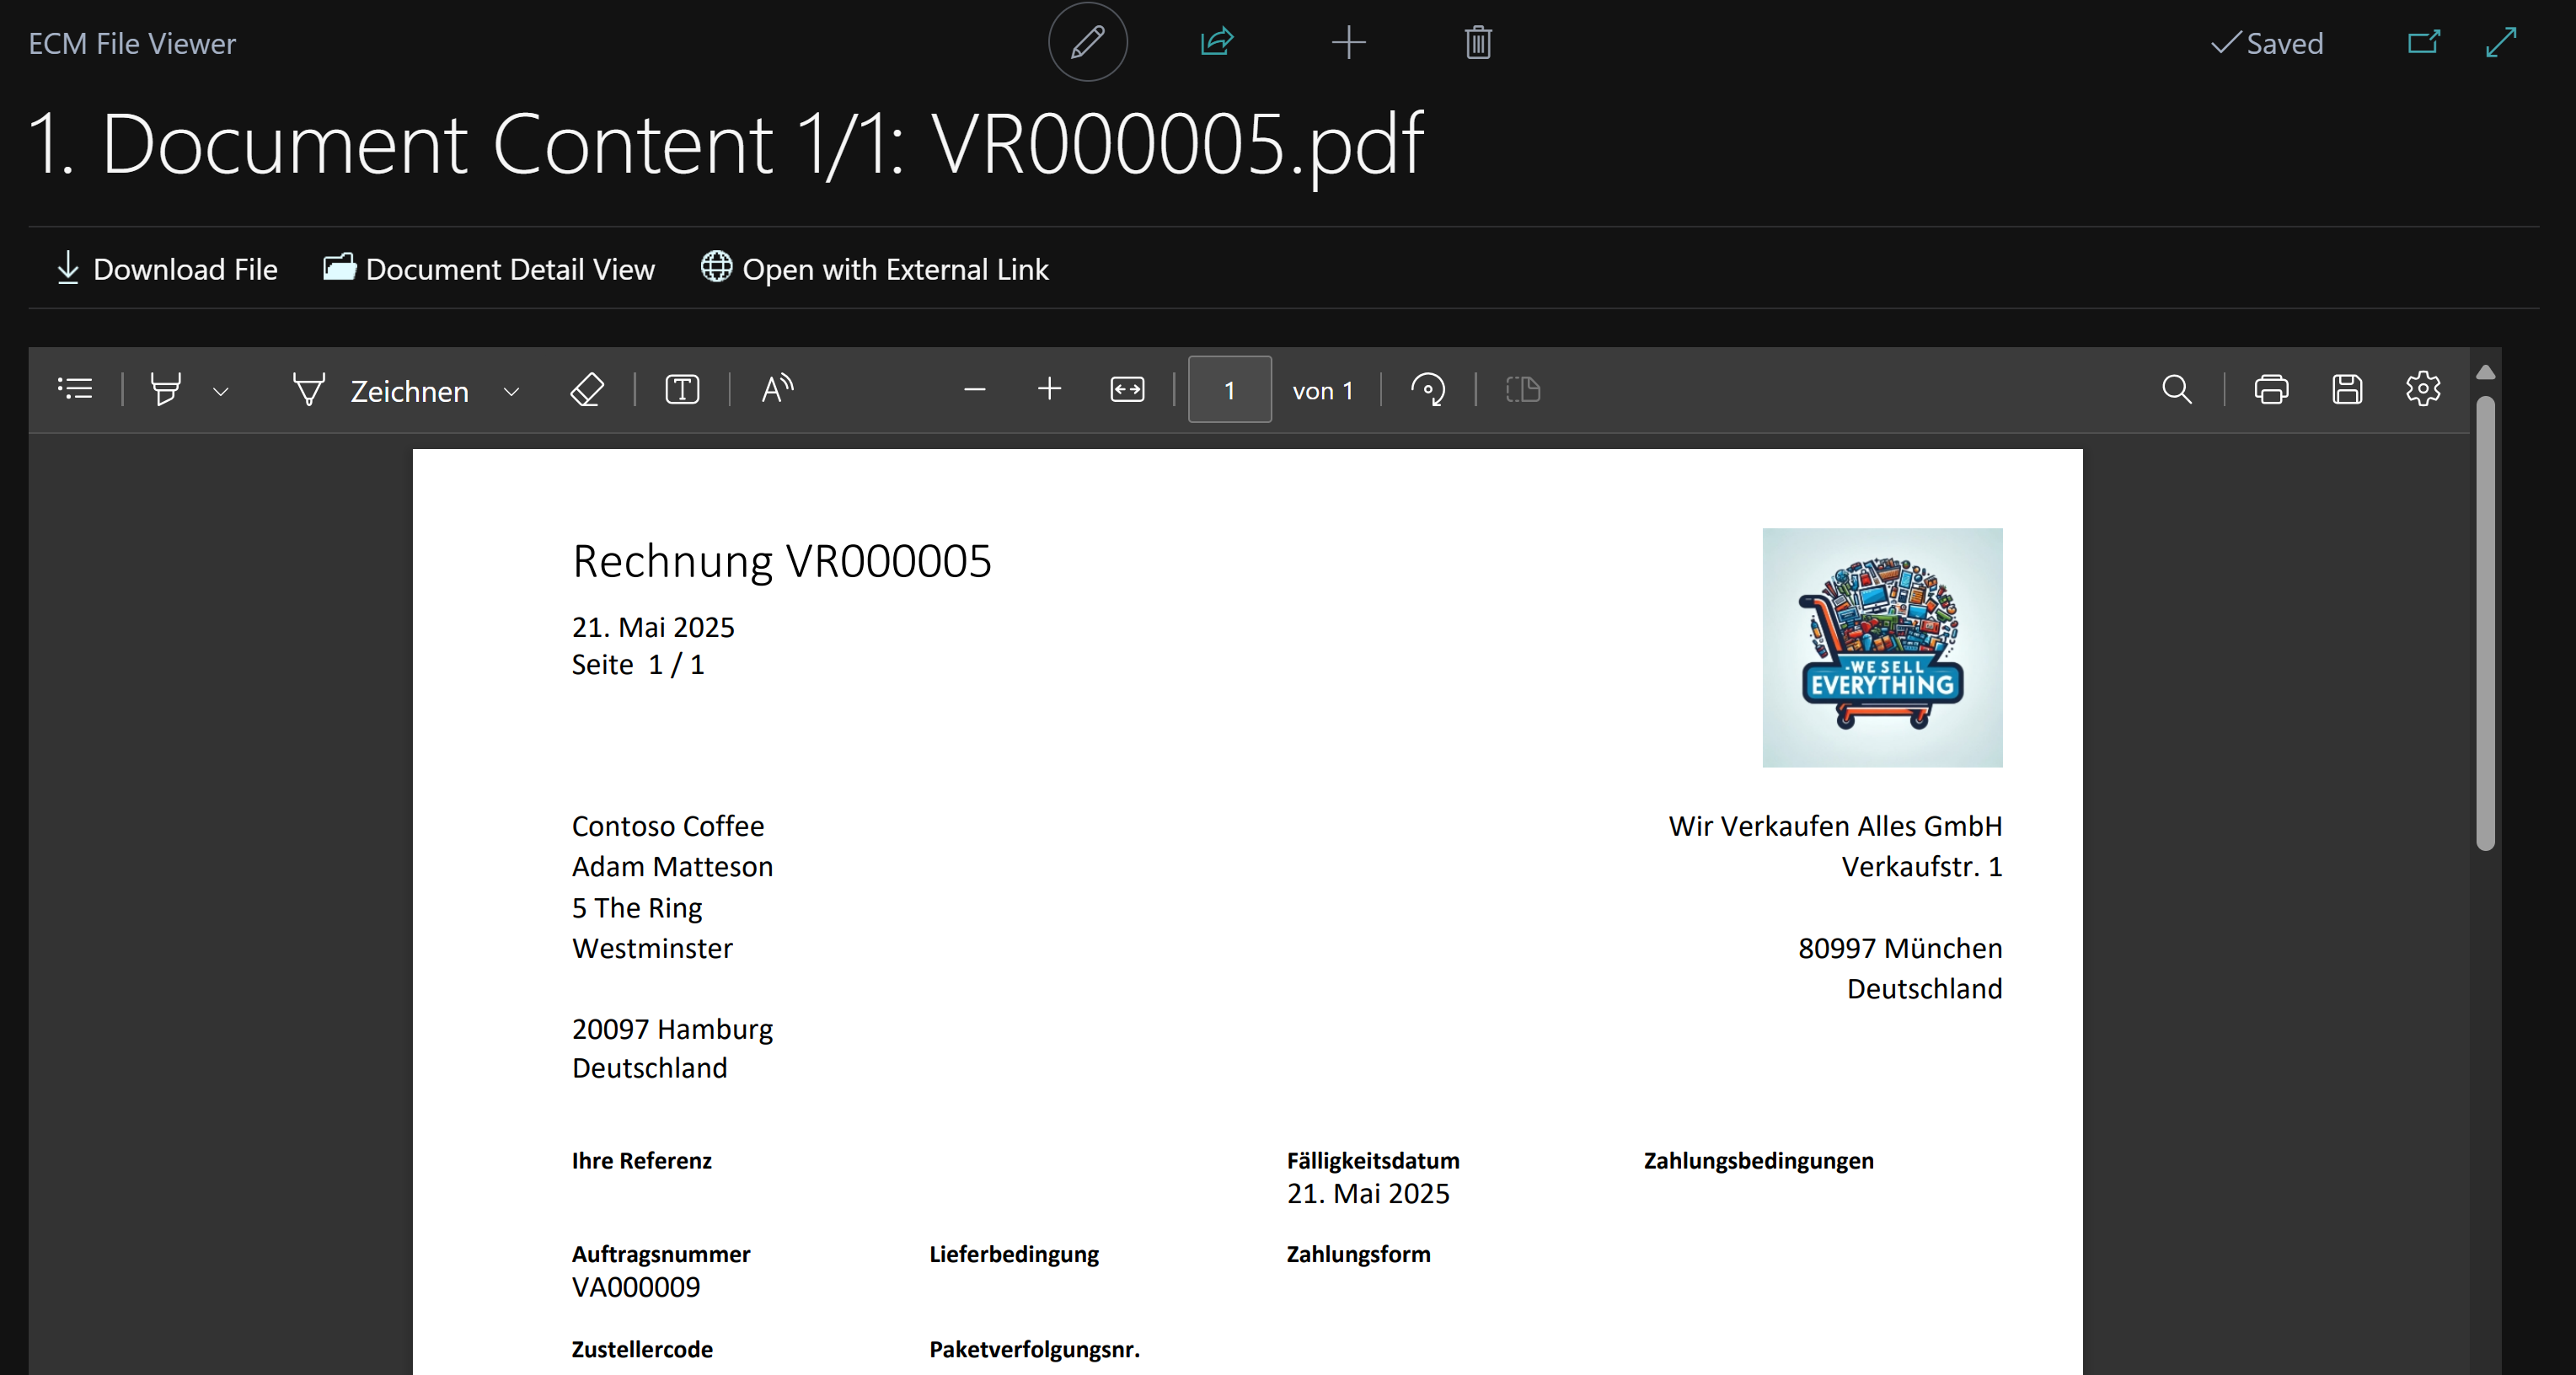
Task: Click the trash delete icon
Action: click(x=1478, y=42)
